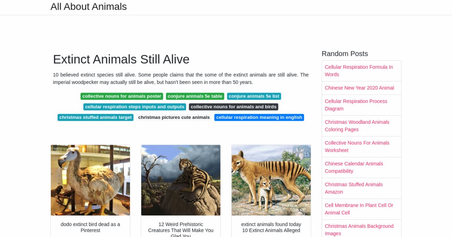Open the All About Animals site title
The width and height of the screenshot is (452, 237).
(89, 7)
